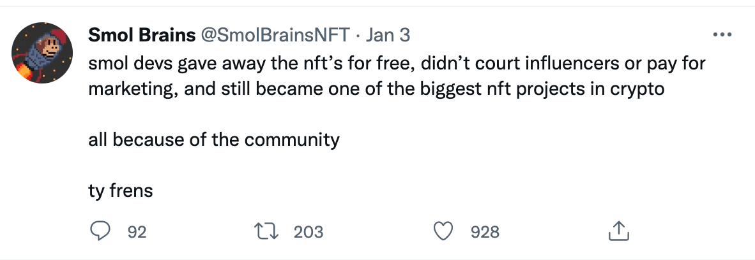755x260 pixels.
Task: Open the three-dot more options menu
Action: click(721, 35)
